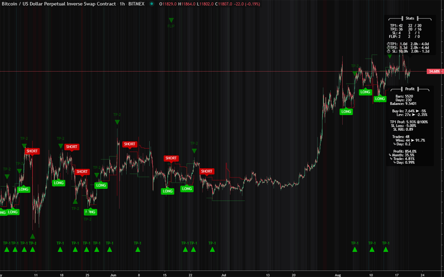444x277 pixels.
Task: Click the teal market status dot beside BITMEX
Action: (x=152, y=4)
